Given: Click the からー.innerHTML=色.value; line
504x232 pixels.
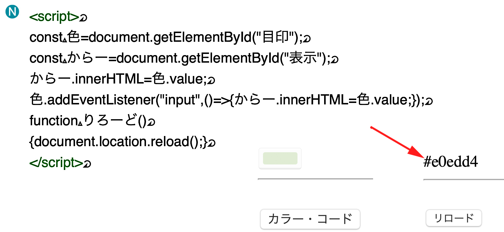Looking at the screenshot, I should 118,79.
